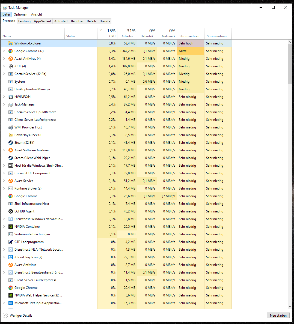Click the NVIDIA Web Helper Service icon
The height and width of the screenshot is (324, 294).
point(11,295)
